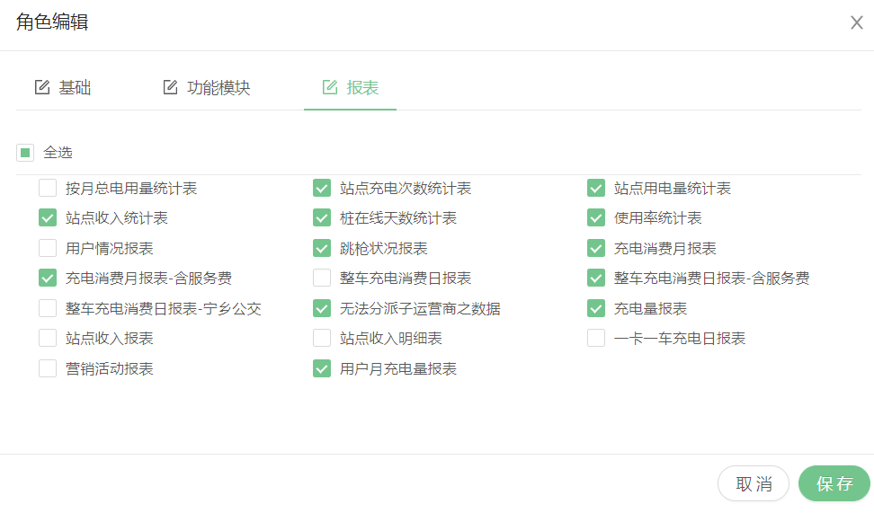Check 按月总电用量统计表 checkbox

[48, 189]
